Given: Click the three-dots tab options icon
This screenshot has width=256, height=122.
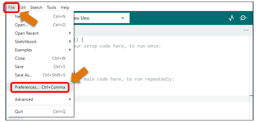Looking at the screenshot, I should [246, 31].
